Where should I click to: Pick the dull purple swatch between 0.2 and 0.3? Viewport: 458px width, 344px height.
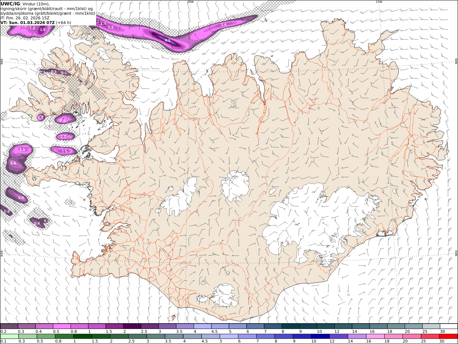click(x=9, y=326)
